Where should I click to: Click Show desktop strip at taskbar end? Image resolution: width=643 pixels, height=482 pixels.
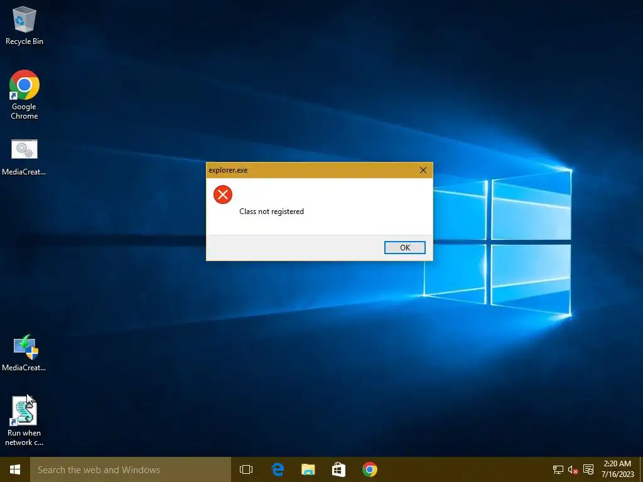point(641,469)
